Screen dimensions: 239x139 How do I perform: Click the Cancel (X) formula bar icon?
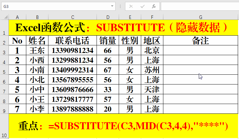[131, 6]
